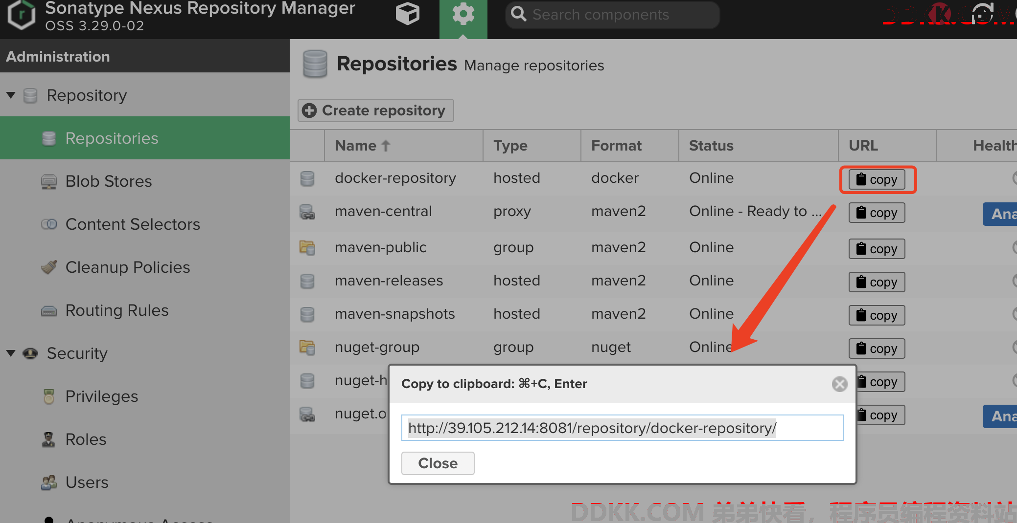
Task: Open Users under Security
Action: 145,482
